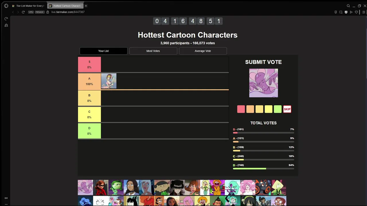This screenshot has width=367, height=206.
Task: Click the PRIVADO private mode badge
Action: [40, 12]
